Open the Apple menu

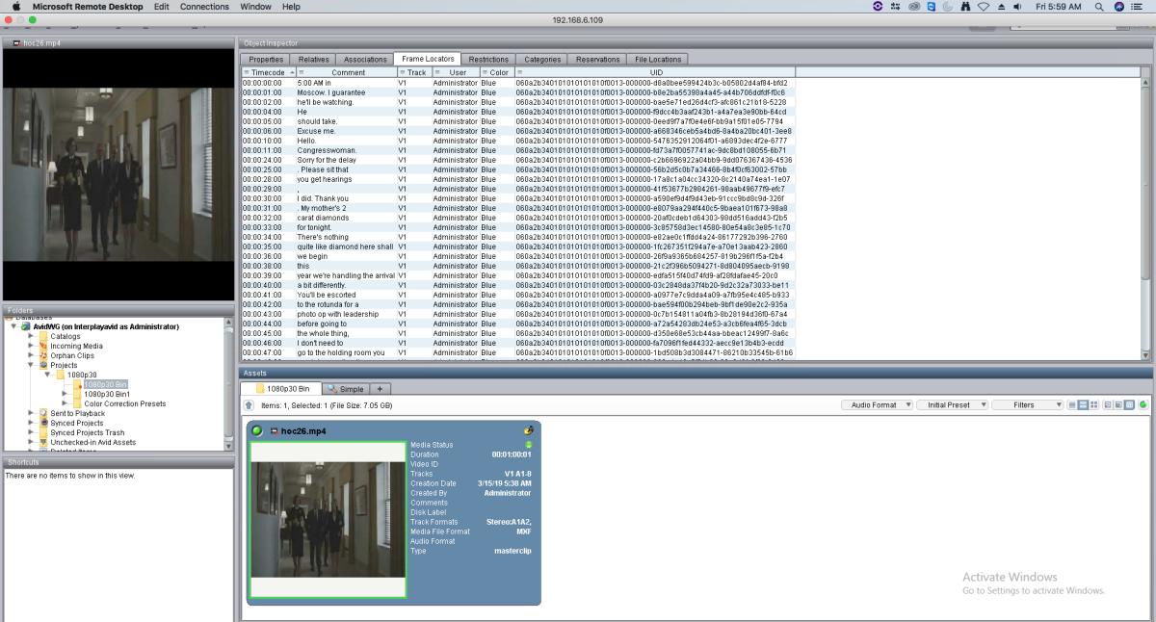[x=15, y=7]
